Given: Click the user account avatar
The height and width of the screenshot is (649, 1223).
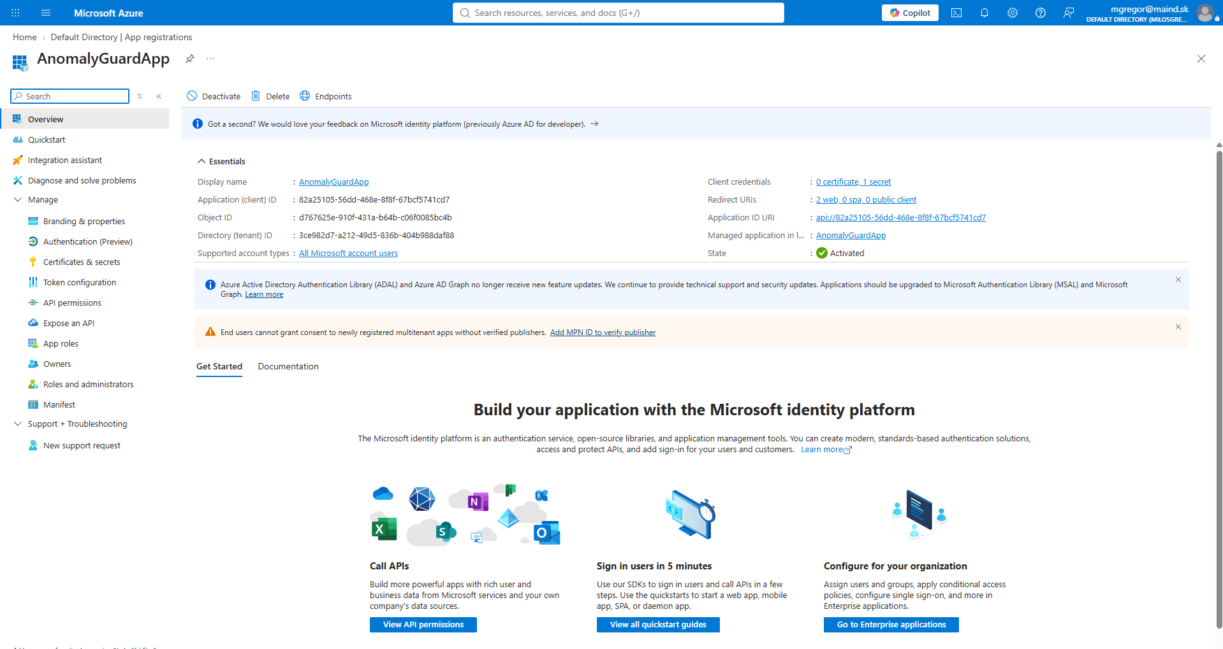Looking at the screenshot, I should [x=1205, y=13].
